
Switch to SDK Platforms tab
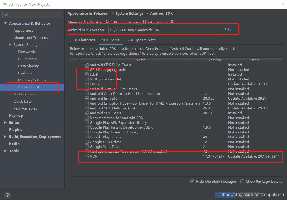pyautogui.click(x=83, y=40)
